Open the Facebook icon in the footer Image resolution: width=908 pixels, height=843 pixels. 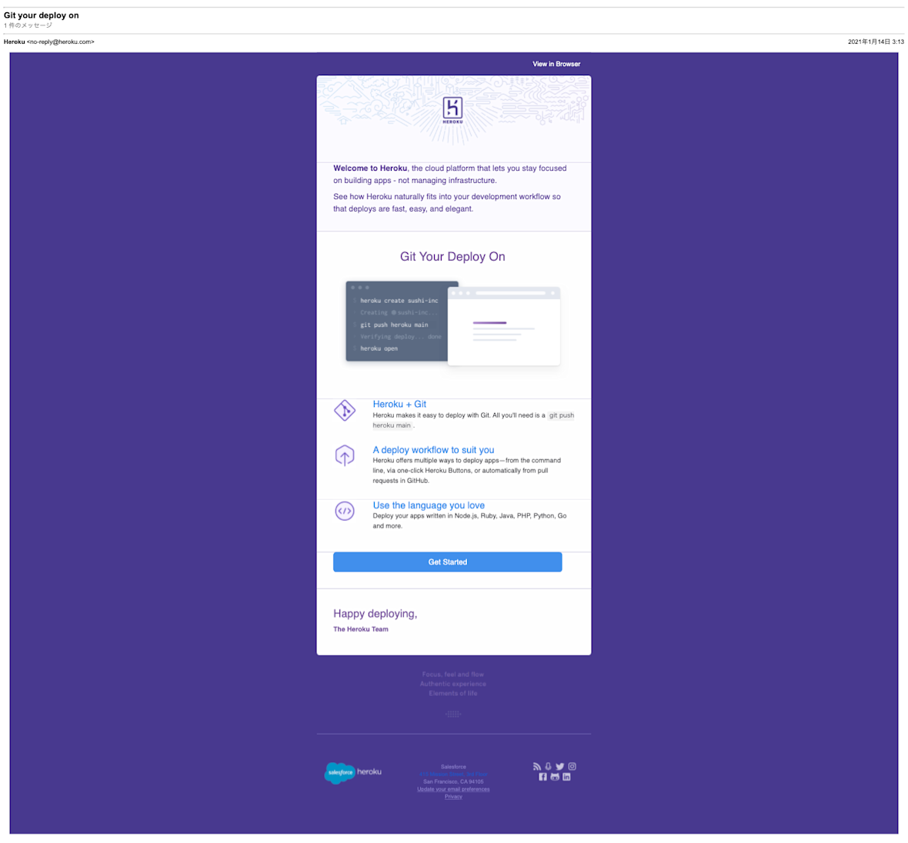pyautogui.click(x=542, y=777)
